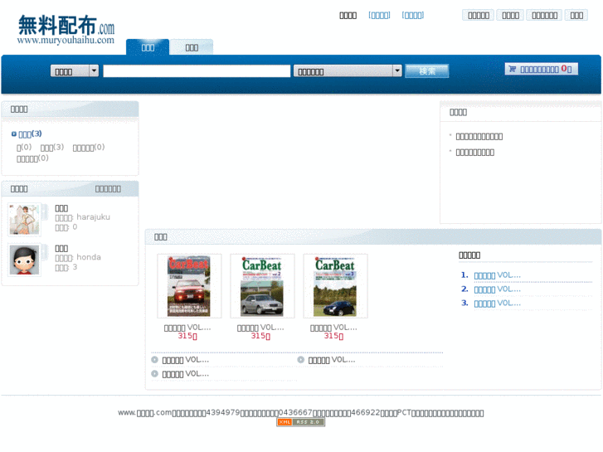Open the honda shop cartoon avatar thumbnail
This screenshot has width=603, height=452.
click(24, 260)
